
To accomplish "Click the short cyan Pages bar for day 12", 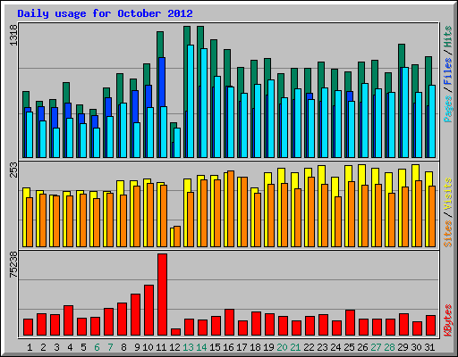I will (177, 143).
